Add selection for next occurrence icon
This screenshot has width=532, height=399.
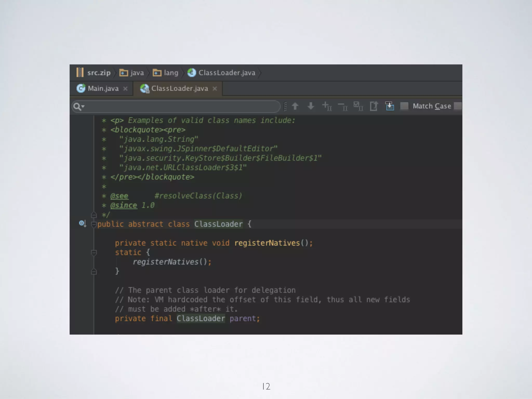click(x=327, y=106)
